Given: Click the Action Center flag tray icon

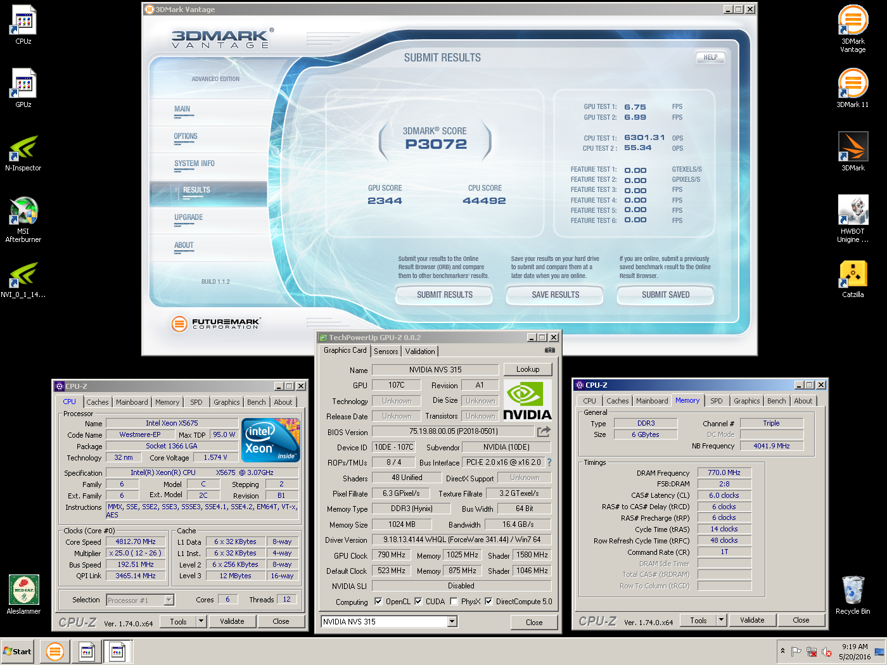Looking at the screenshot, I should click(x=796, y=652).
